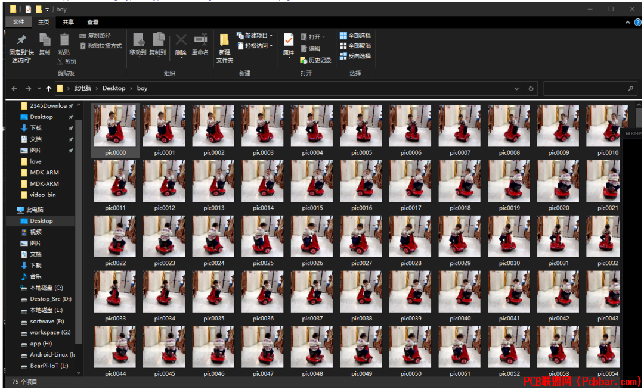The height and width of the screenshot is (390, 644).
Task: Select the pic0027 thumbnail
Action: tap(361, 236)
